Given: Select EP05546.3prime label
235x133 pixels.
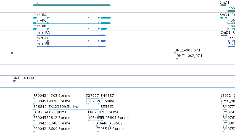Looking at the screenshot, I should pos(110,129).
